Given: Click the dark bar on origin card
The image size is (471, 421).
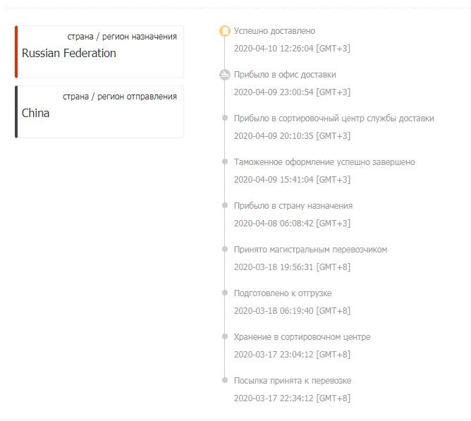Looking at the screenshot, I should [x=16, y=112].
